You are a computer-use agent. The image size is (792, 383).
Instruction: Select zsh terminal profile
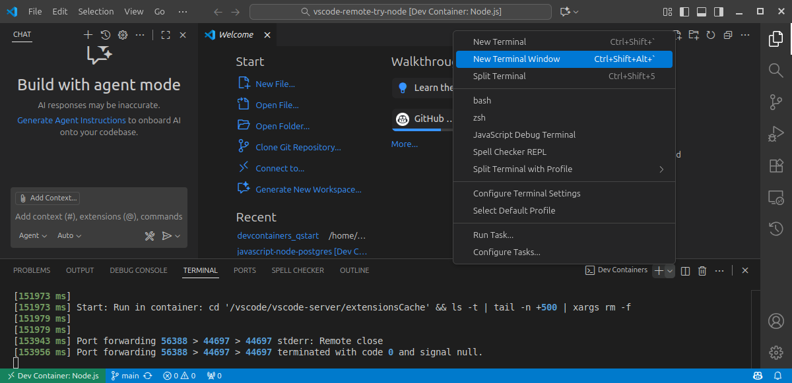coord(564,118)
